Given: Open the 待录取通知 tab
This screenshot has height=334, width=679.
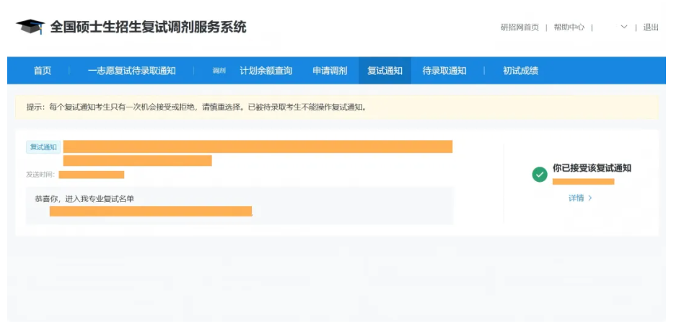Looking at the screenshot, I should point(444,71).
